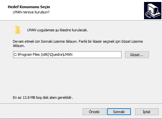Click the LMAN nereye kurulsun? subtitle
The width and height of the screenshot is (162, 119).
click(x=31, y=12)
